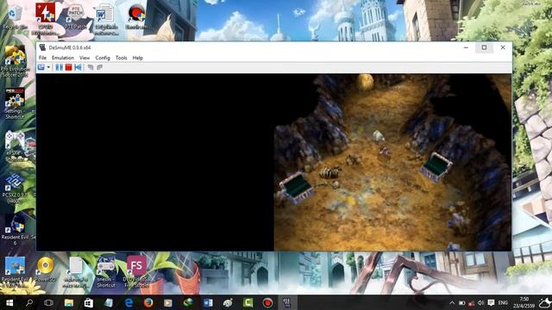The image size is (552, 310).
Task: Open the Config menu
Action: [103, 58]
